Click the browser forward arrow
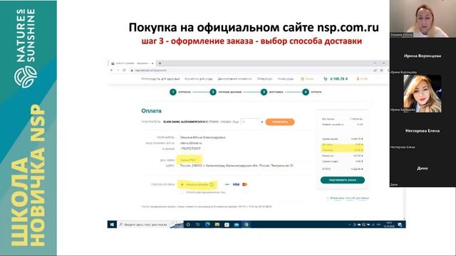The height and width of the screenshot is (256, 456). coord(118,70)
